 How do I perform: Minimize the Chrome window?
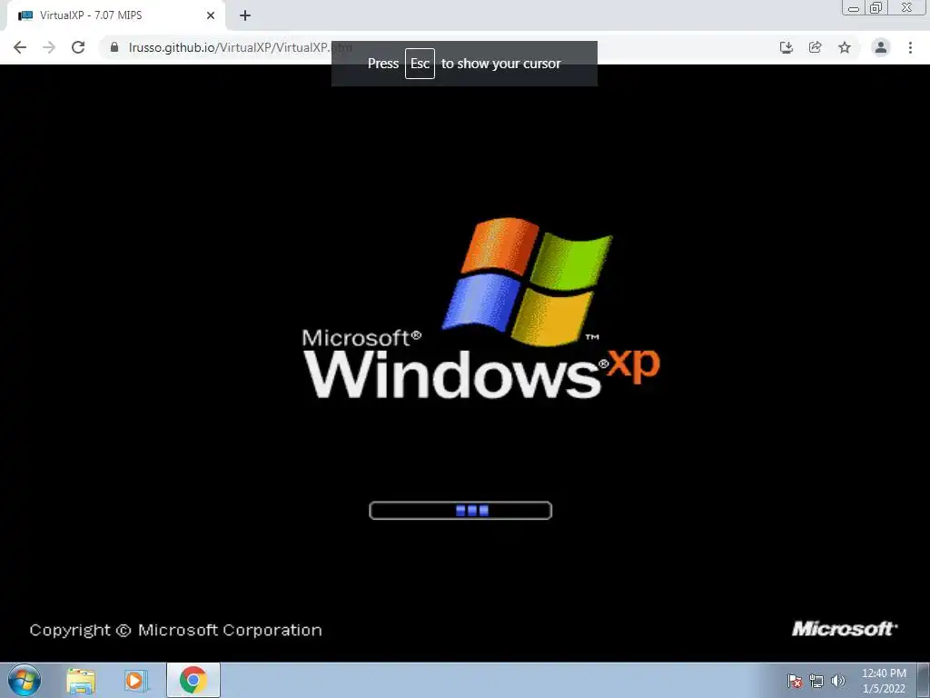pos(854,7)
